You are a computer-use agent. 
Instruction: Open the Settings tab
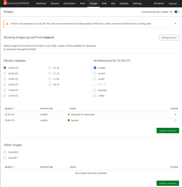137,3
